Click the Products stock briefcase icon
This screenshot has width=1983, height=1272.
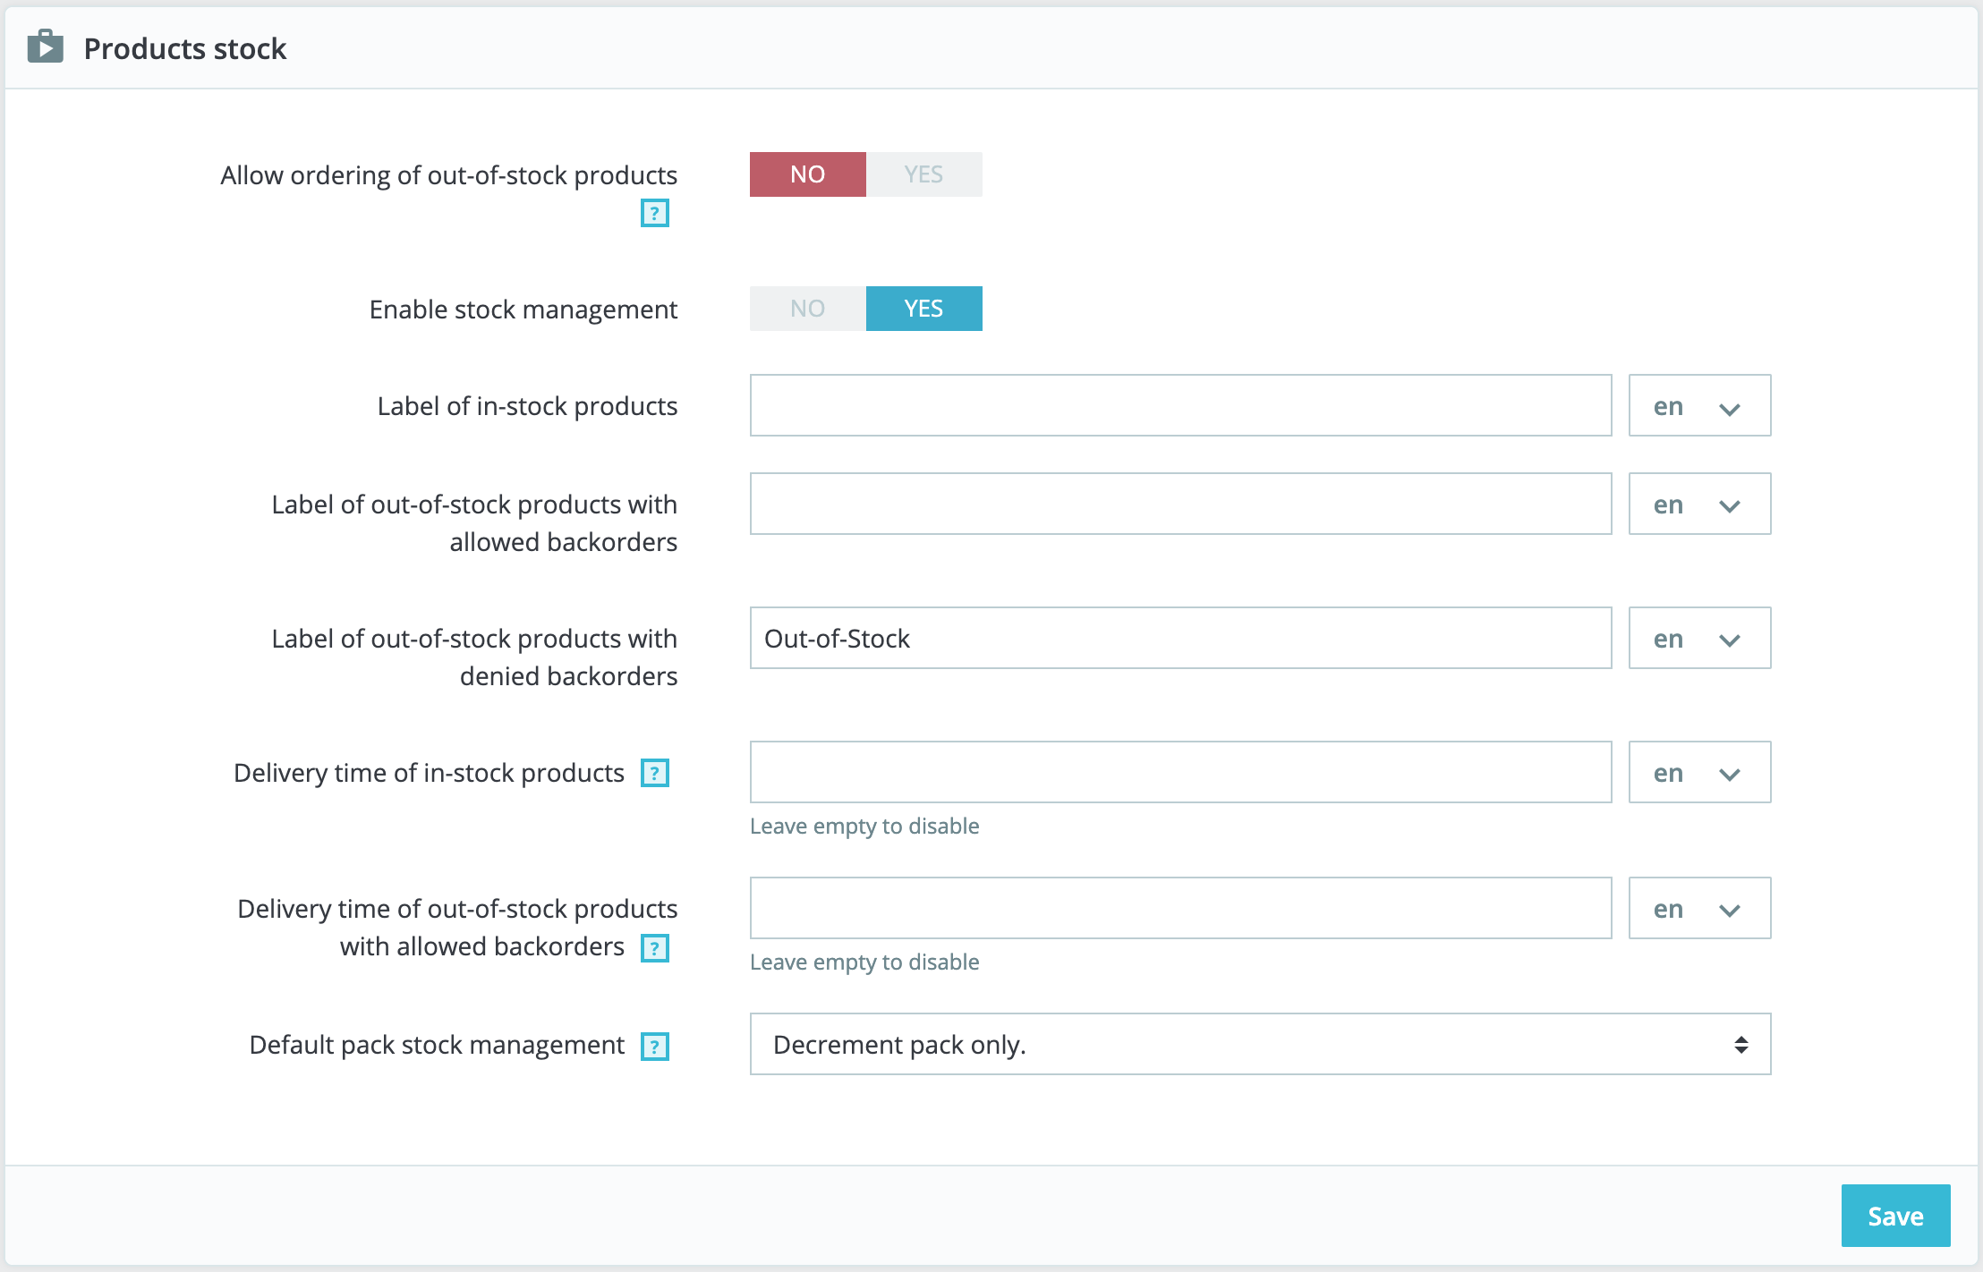(x=46, y=47)
